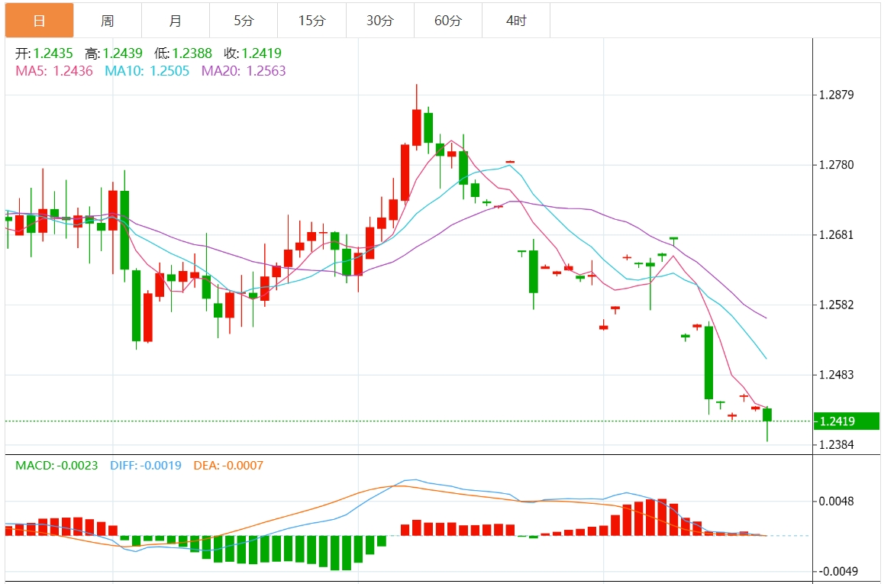Screen dimensions: 894x584
Task: Switch to the 5分 timeframe
Action: pos(244,21)
